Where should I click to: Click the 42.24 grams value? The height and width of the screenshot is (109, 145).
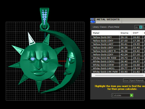coord(124,54)
